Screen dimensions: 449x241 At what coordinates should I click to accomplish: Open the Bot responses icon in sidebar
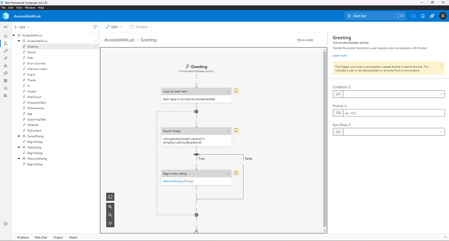[x=6, y=66]
